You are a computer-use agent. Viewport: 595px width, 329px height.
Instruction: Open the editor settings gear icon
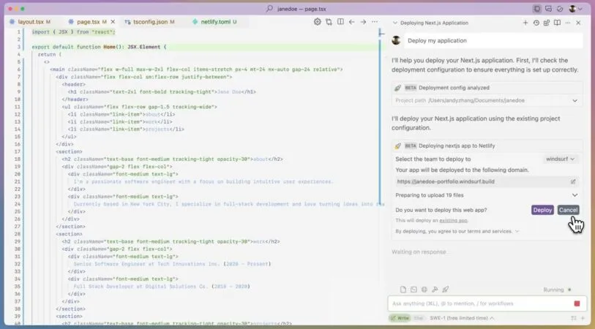coord(317,22)
